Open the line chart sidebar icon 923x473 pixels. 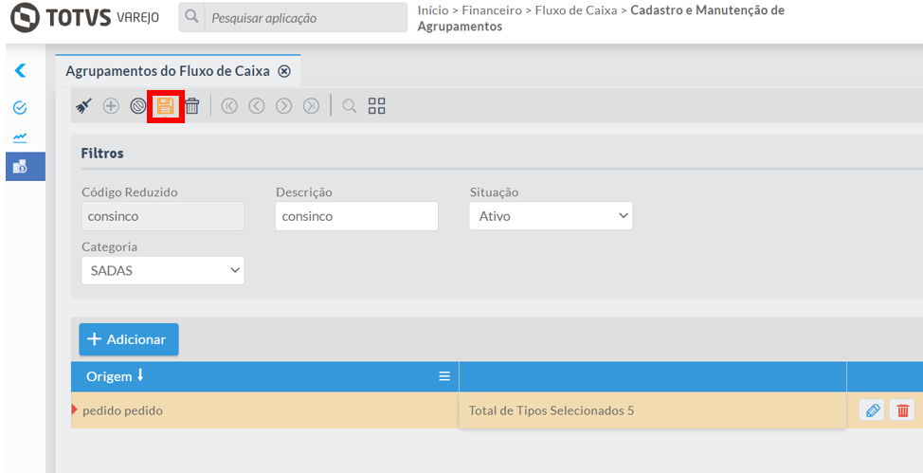(20, 137)
